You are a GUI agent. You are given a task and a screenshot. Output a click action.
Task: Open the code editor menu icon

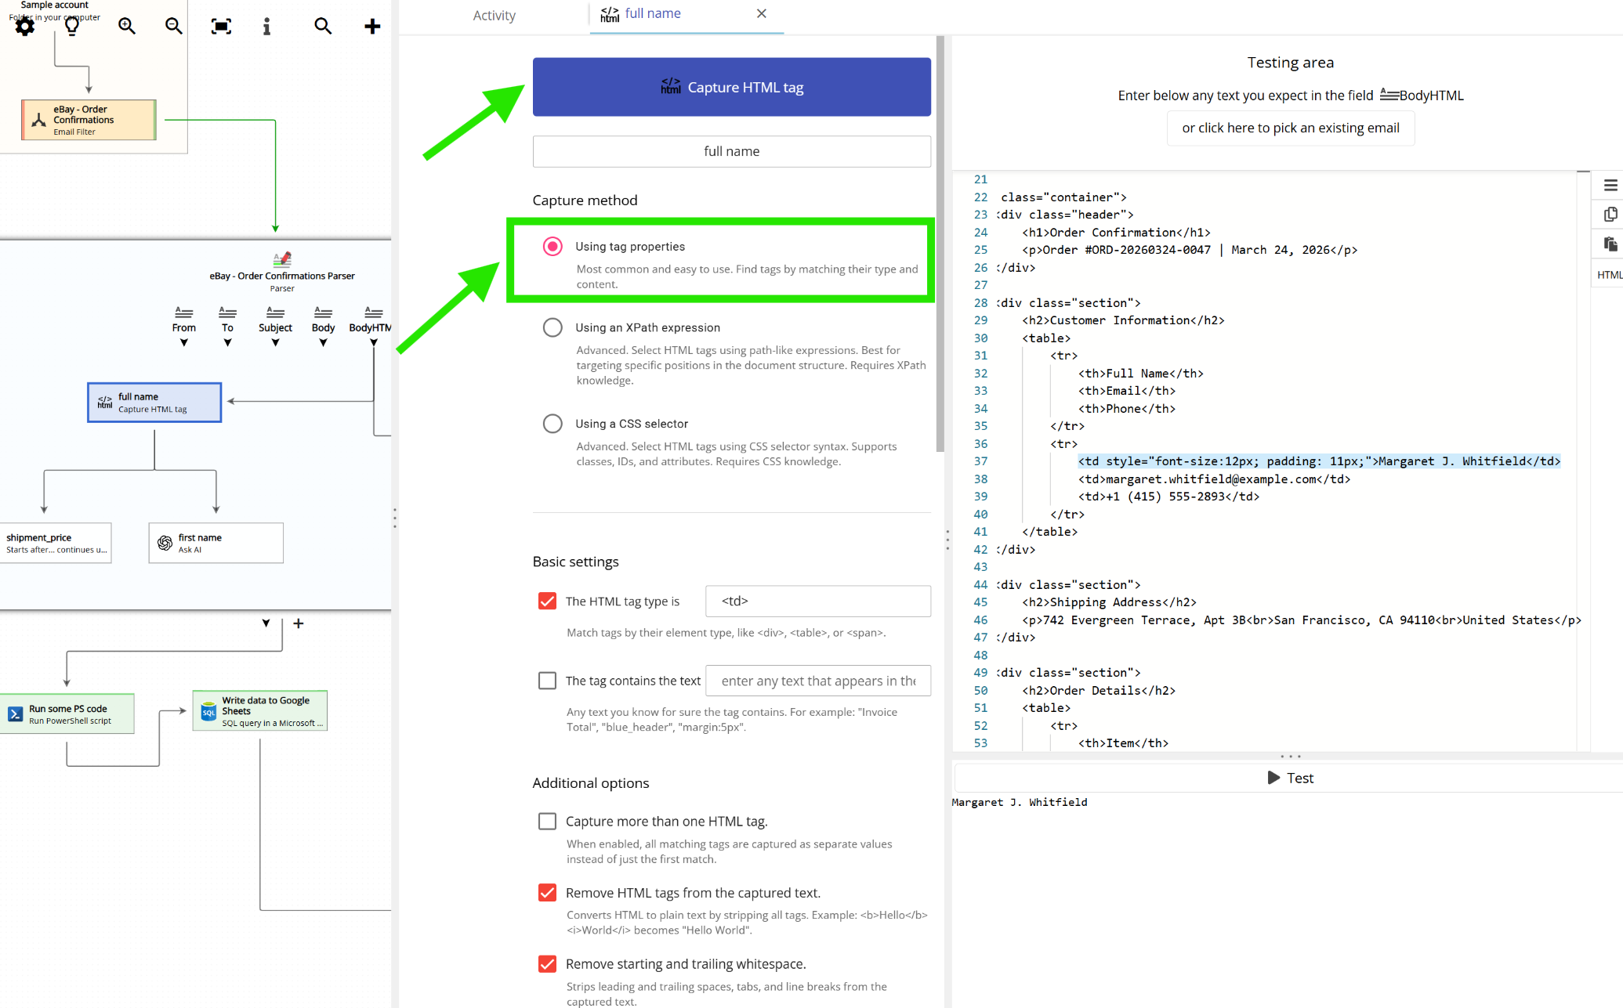pyautogui.click(x=1611, y=186)
